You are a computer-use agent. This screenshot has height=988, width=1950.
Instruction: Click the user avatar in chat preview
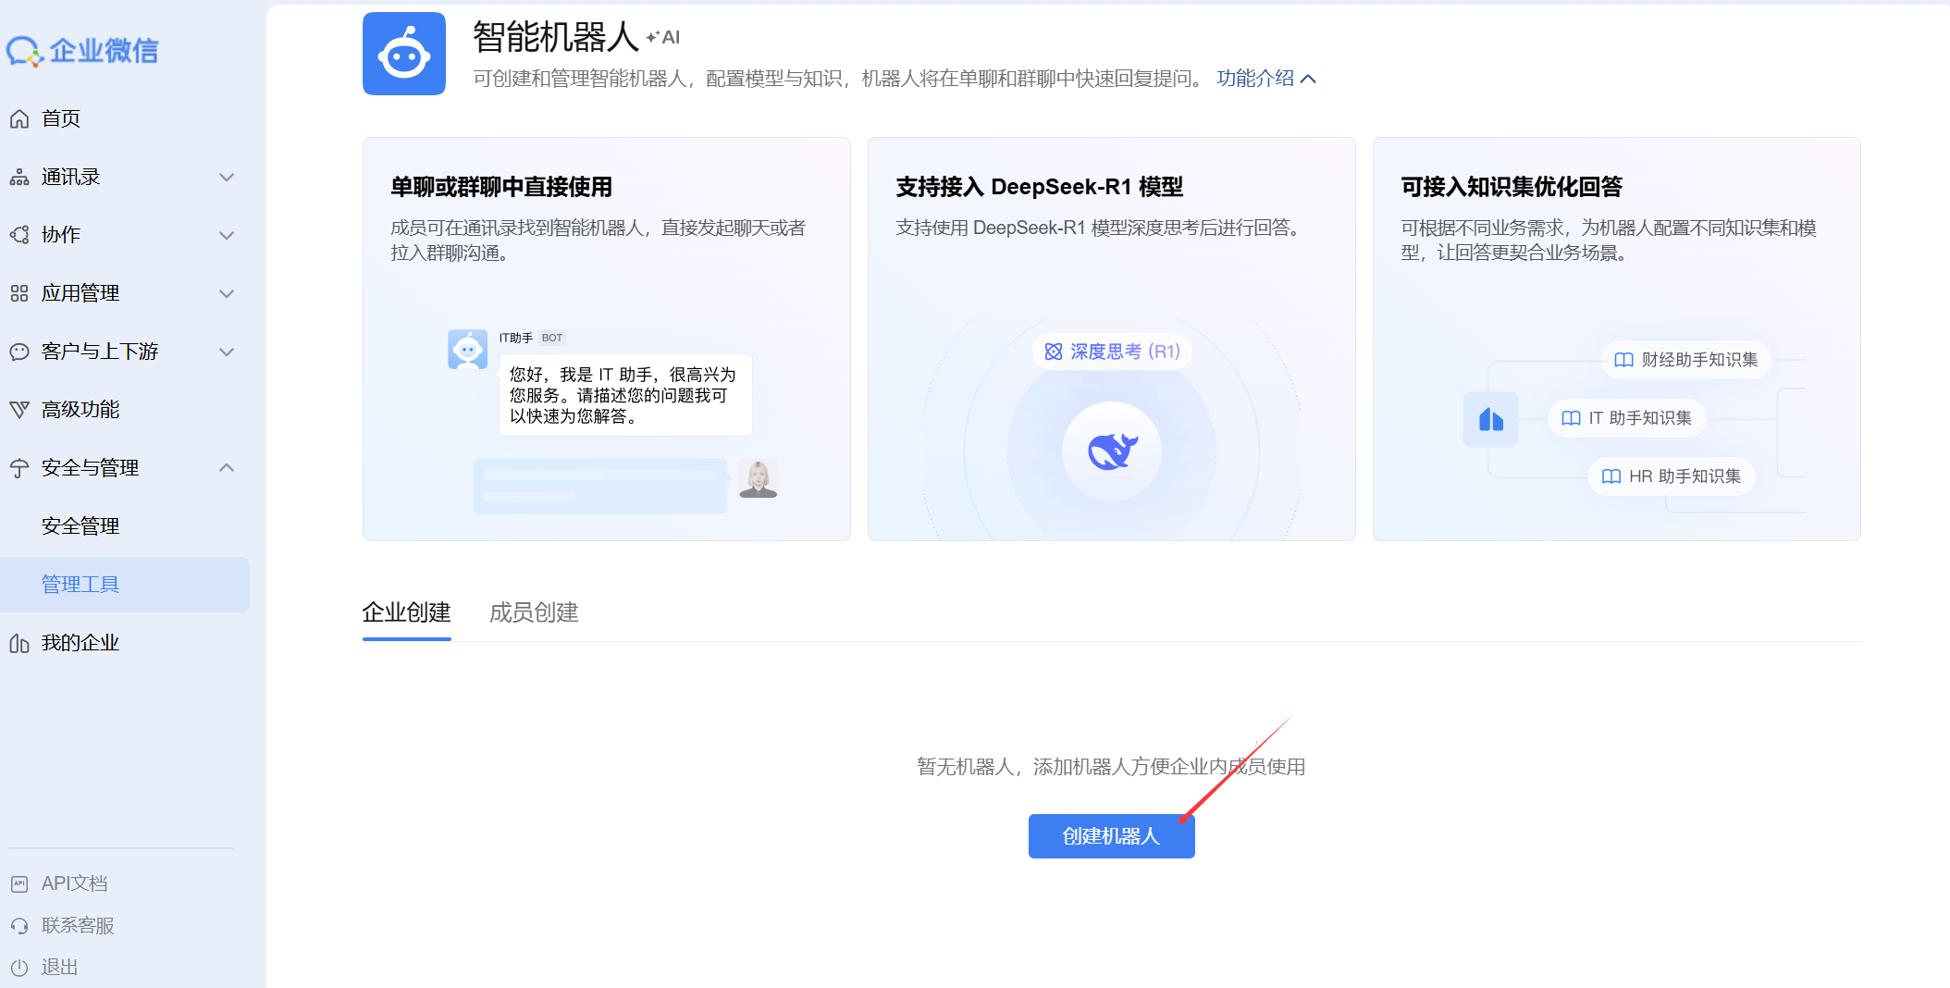tap(759, 479)
